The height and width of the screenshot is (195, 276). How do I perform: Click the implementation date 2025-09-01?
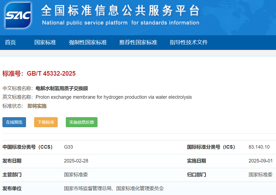pos(261,161)
